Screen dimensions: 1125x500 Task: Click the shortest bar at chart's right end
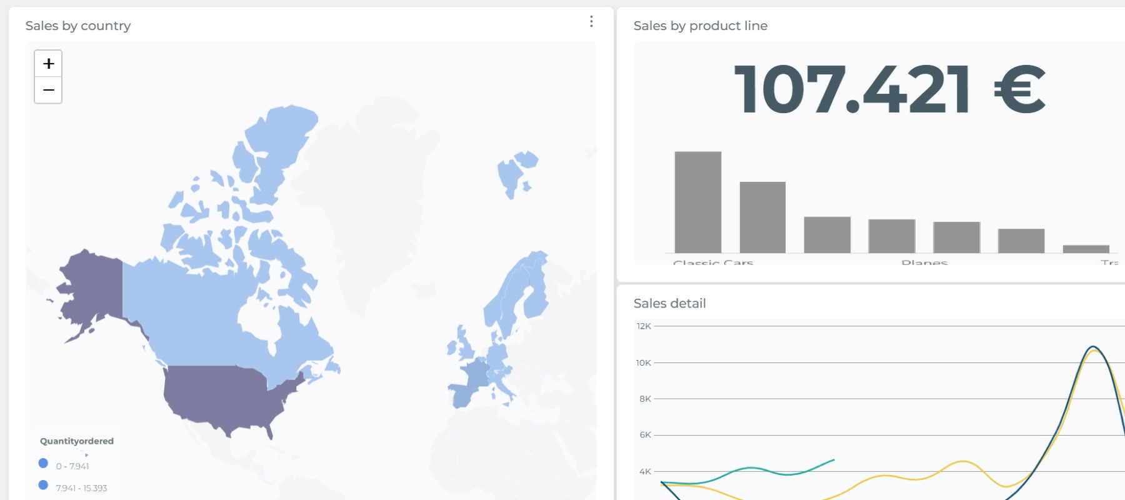pos(1086,249)
